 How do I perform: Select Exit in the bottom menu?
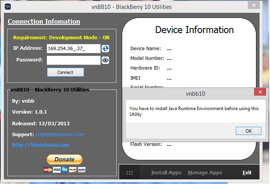pos(247,173)
